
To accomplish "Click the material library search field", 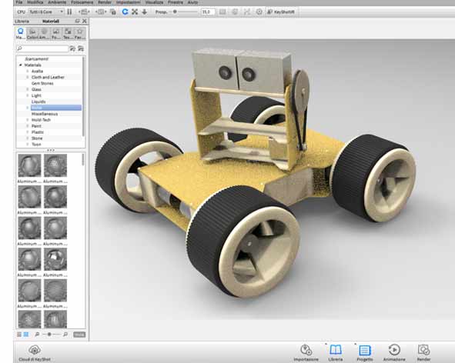I will click(x=42, y=48).
